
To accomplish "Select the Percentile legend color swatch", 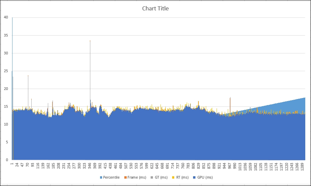I will [101, 178].
